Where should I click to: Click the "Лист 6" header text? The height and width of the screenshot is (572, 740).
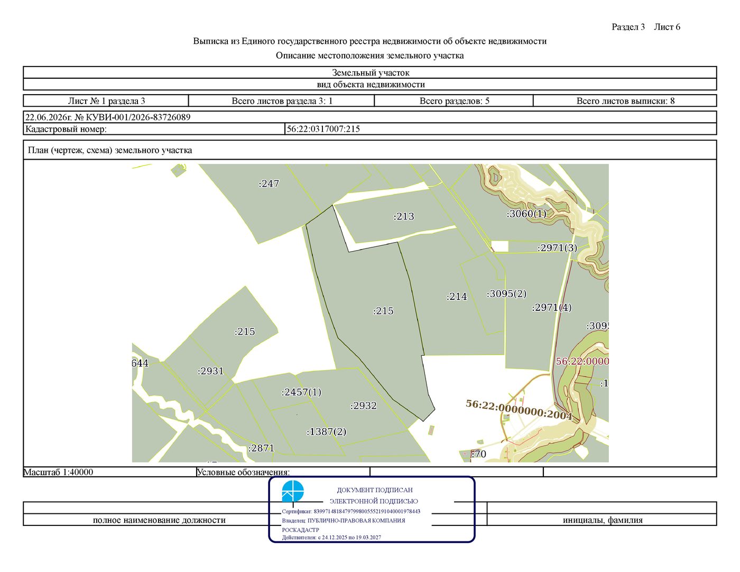pos(667,27)
